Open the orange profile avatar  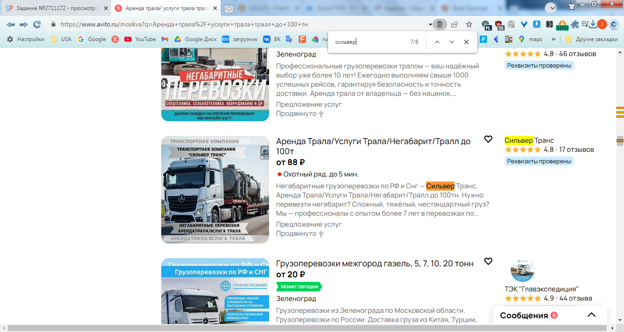(x=602, y=25)
